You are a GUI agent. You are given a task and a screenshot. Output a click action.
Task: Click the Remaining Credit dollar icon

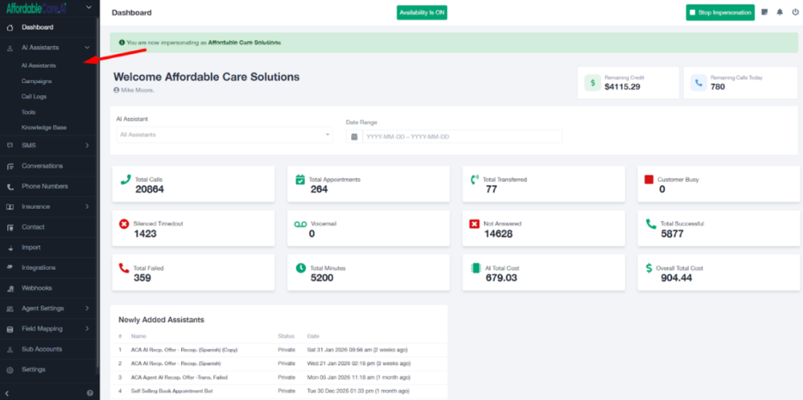point(593,82)
